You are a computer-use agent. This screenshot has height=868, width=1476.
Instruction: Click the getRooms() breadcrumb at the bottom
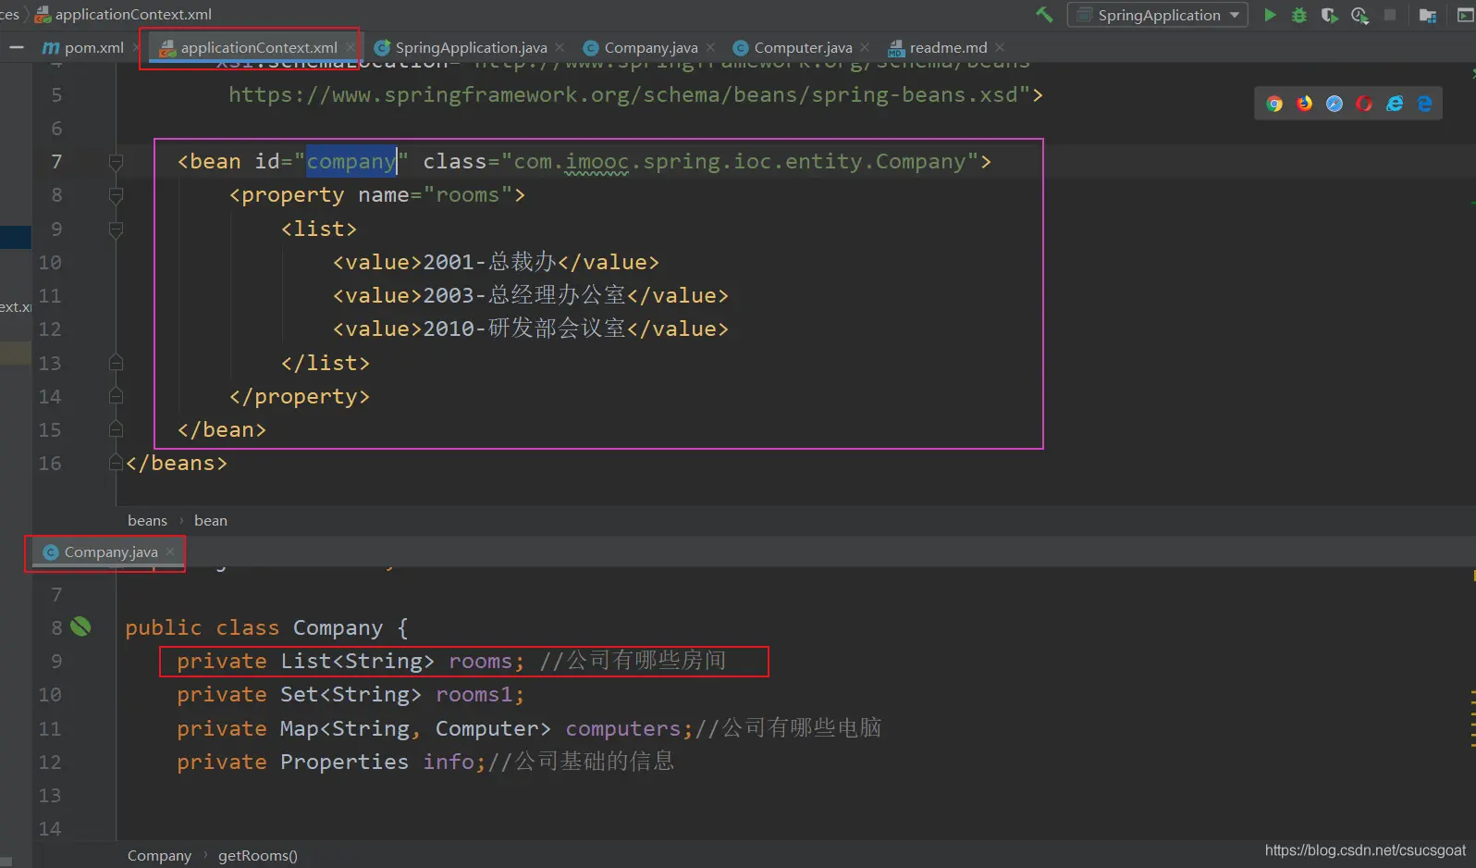(257, 856)
